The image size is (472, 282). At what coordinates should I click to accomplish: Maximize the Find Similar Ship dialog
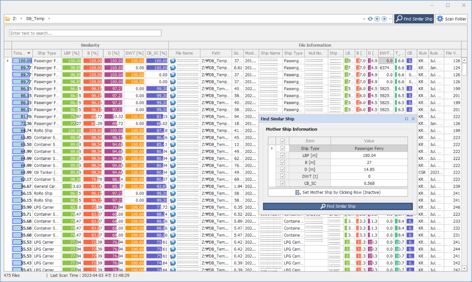click(407, 119)
